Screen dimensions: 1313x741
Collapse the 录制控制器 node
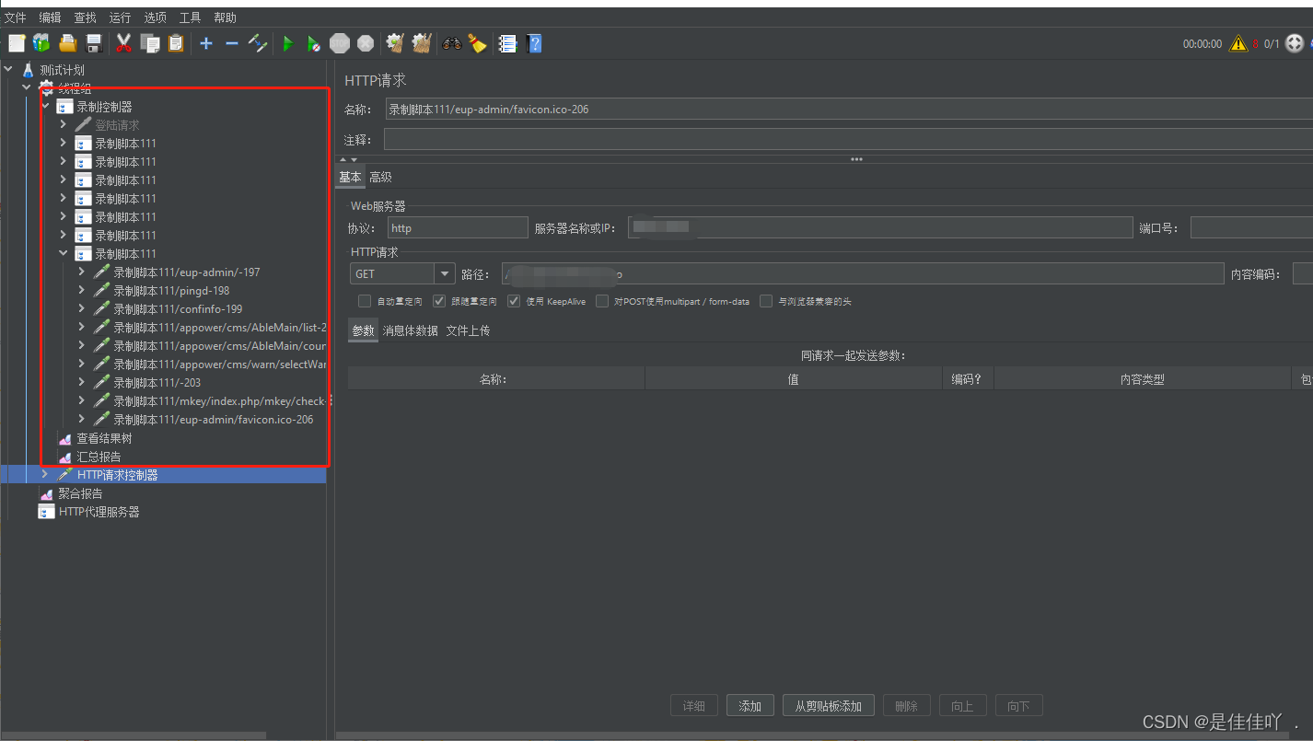pyautogui.click(x=45, y=106)
